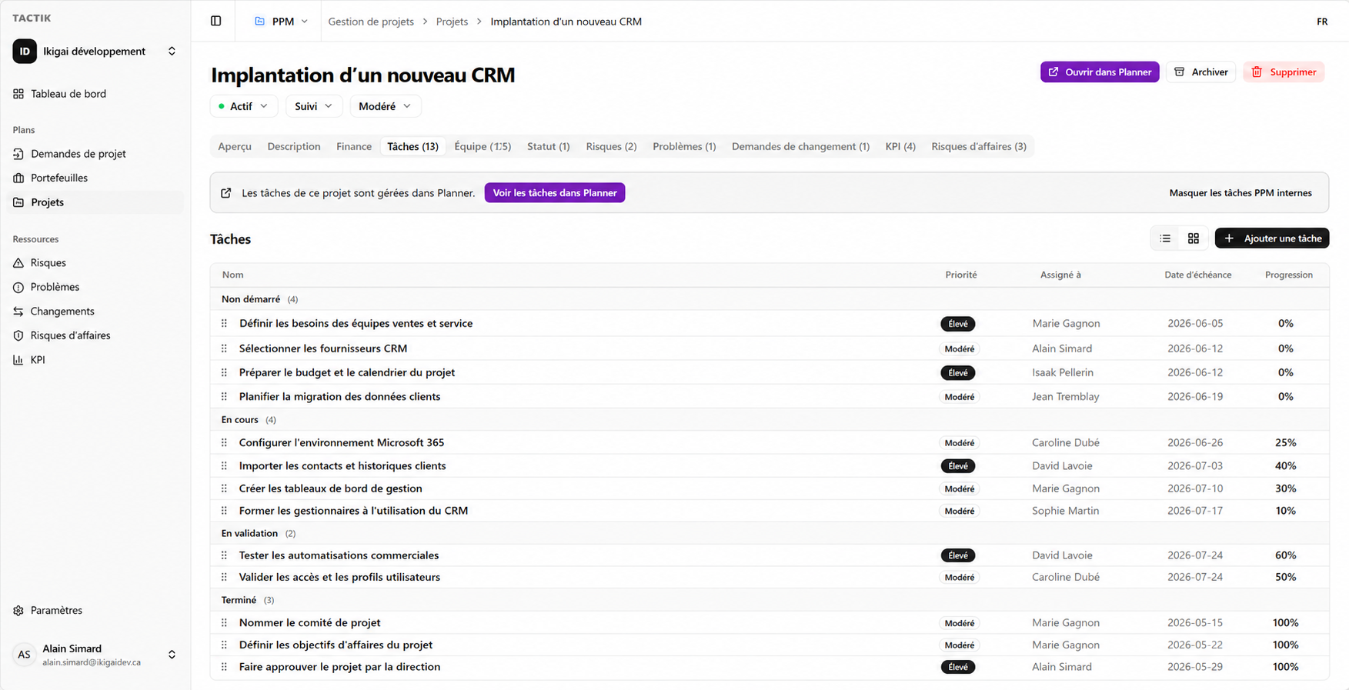Click the Progression column header

1289,275
